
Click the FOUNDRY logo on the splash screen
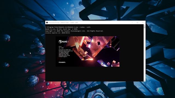pyautogui.click(x=62, y=62)
